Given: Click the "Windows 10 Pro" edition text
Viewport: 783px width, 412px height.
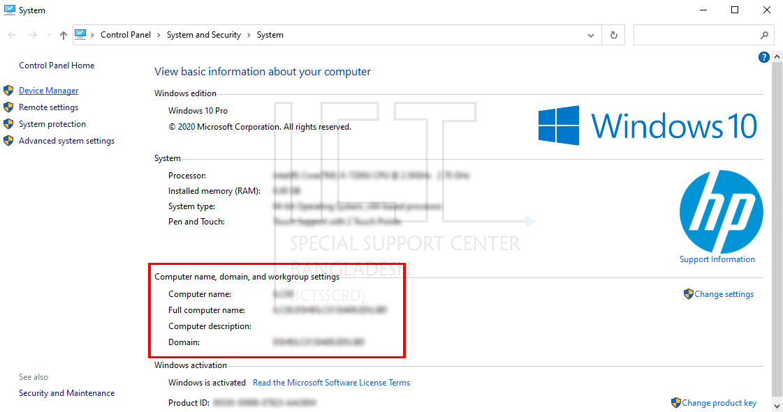Looking at the screenshot, I should pos(198,111).
